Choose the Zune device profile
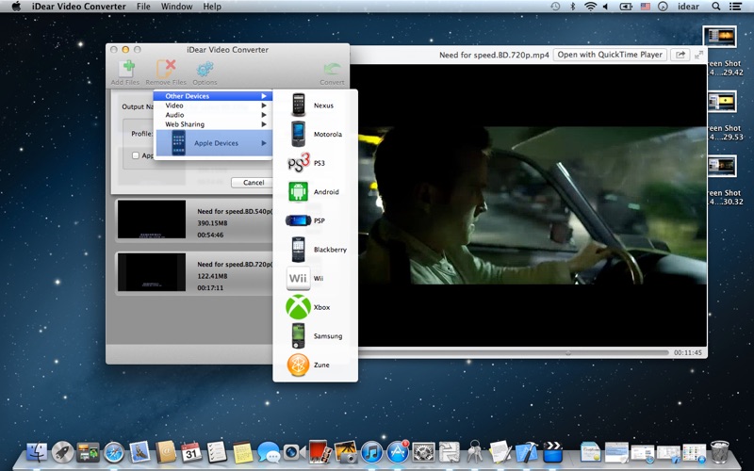Image resolution: width=754 pixels, height=471 pixels. coord(315,365)
